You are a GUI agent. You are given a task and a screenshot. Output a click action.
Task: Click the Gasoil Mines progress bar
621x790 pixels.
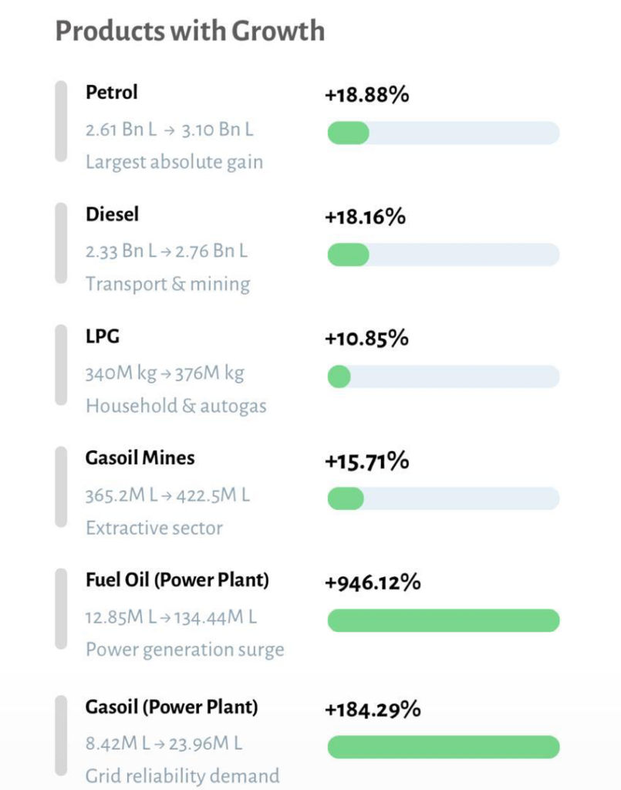coord(443,498)
